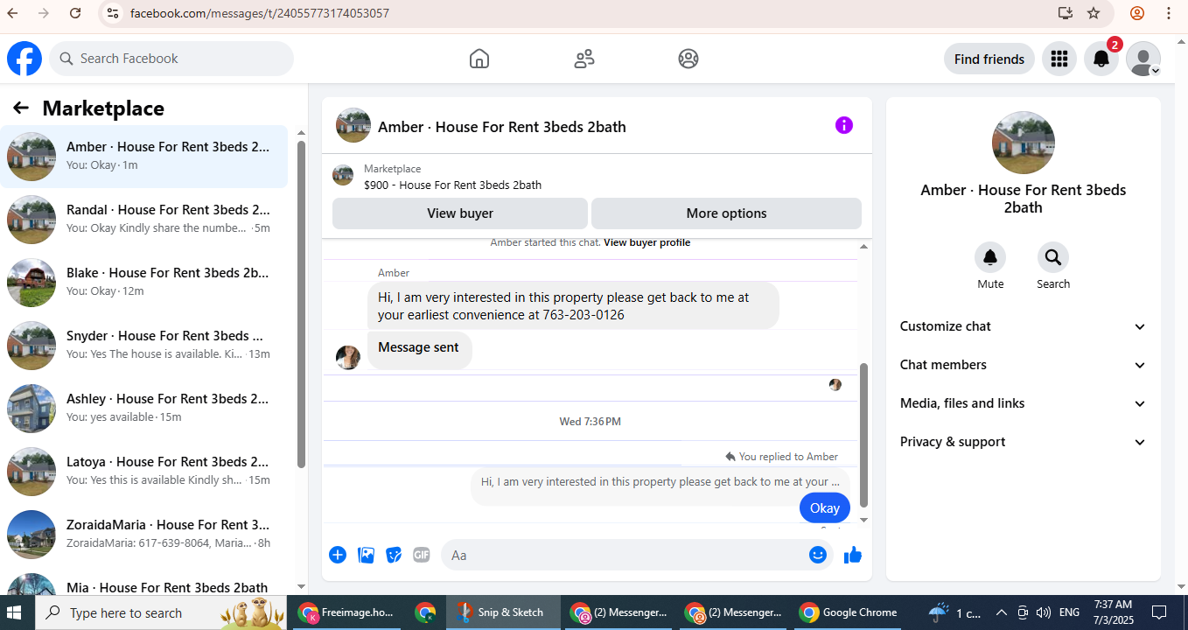Screen dimensions: 1188x630
Task: Click the View buyer button
Action: 460,213
